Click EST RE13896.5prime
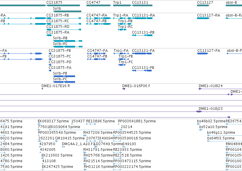The image size is (242, 171). pyautogui.click(x=92, y=124)
